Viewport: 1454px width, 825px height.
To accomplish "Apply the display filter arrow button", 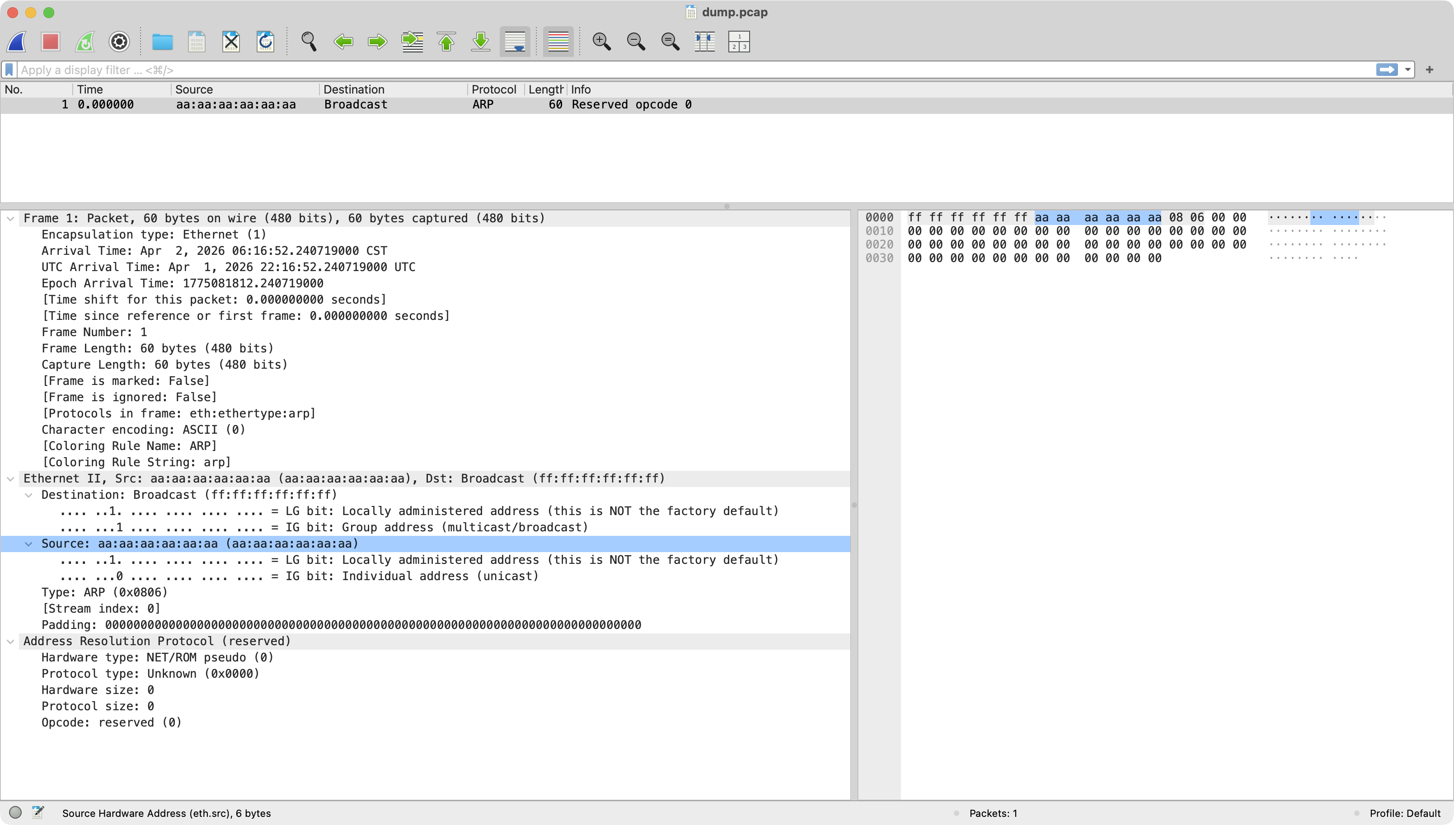I will click(x=1387, y=70).
